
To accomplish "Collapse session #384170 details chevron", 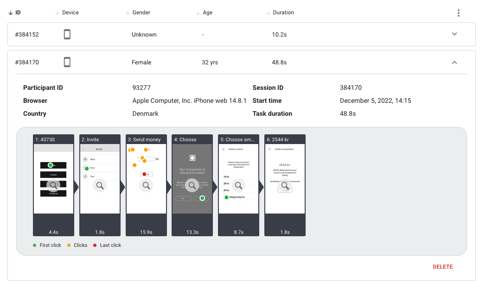I will click(454, 63).
